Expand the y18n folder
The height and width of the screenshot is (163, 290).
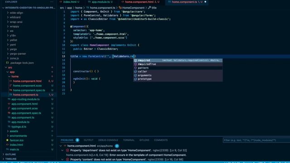click(13, 35)
